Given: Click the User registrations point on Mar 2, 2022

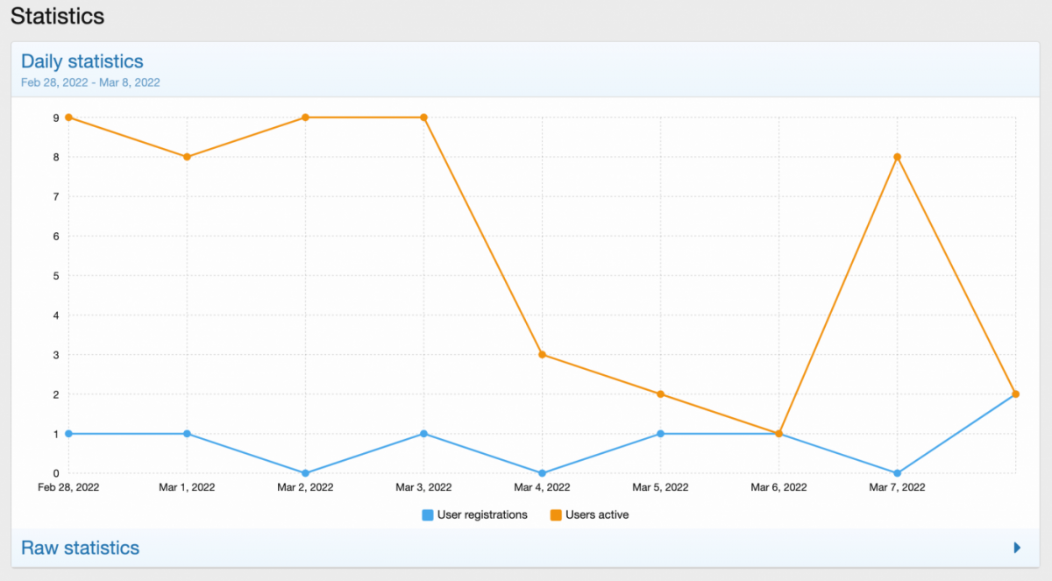Looking at the screenshot, I should click(305, 473).
